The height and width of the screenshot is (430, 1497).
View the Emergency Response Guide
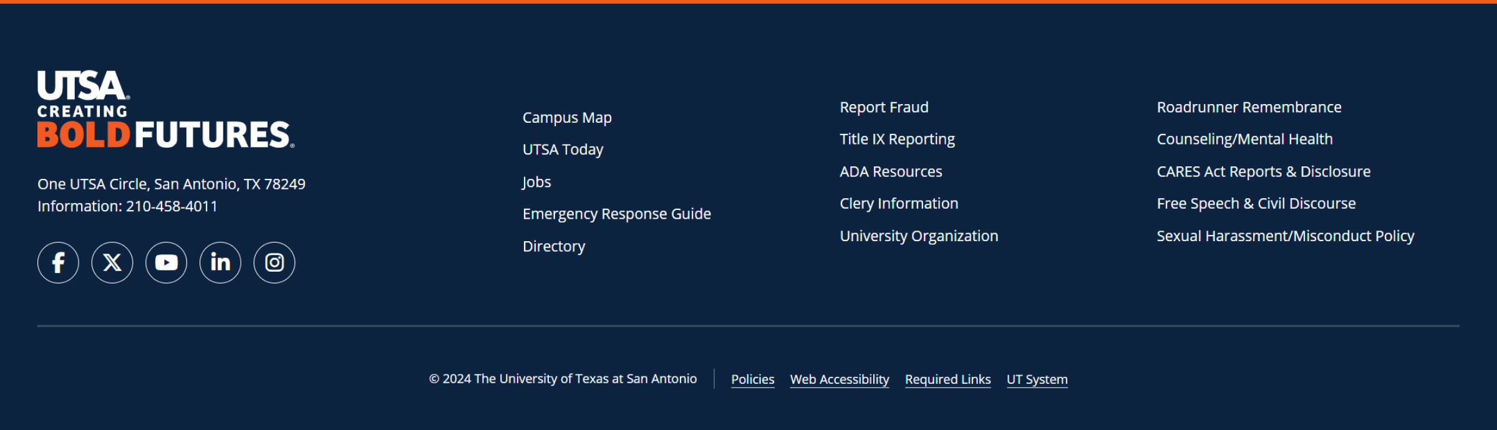pos(617,214)
